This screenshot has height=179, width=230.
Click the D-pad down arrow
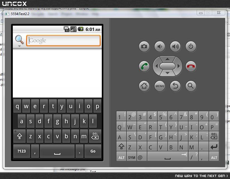(x=167, y=73)
